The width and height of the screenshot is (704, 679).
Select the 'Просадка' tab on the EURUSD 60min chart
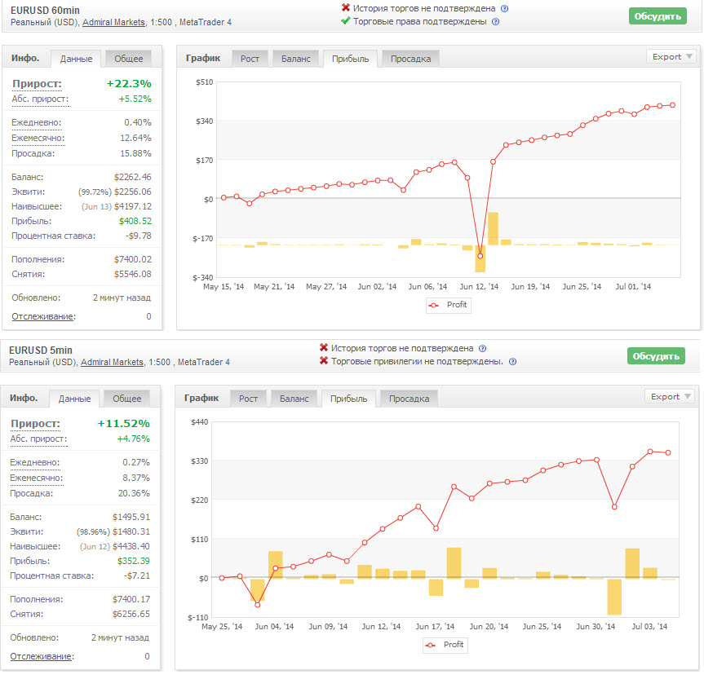point(410,59)
